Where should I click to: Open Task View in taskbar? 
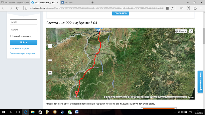18,112
